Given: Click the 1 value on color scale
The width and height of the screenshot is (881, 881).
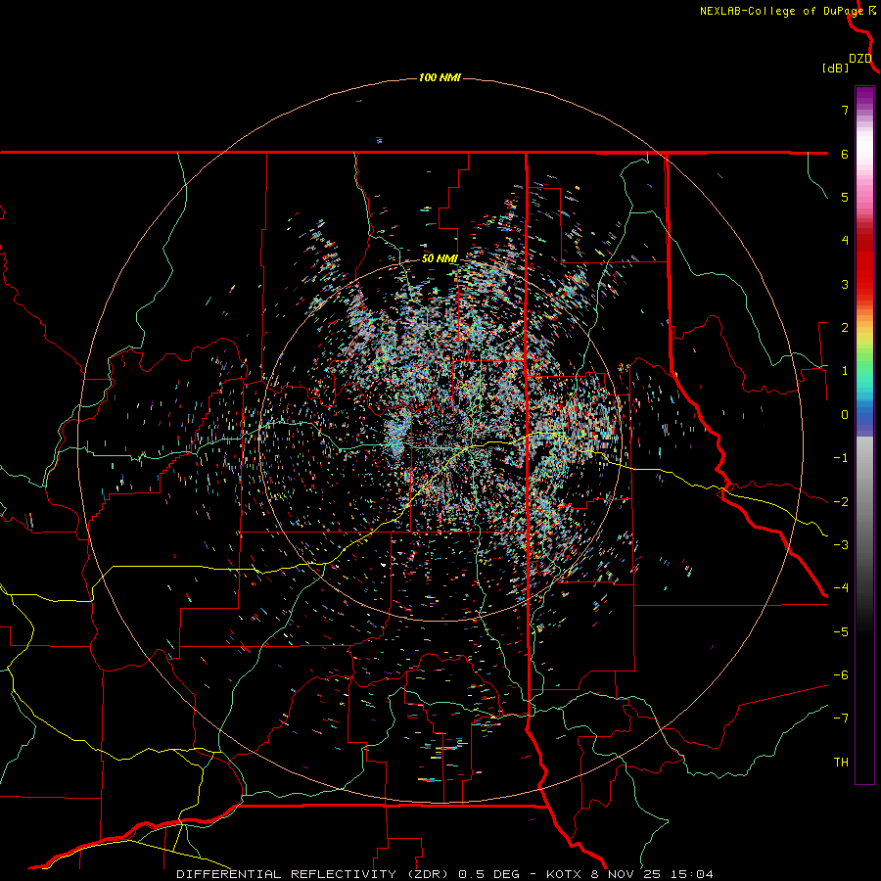Looking at the screenshot, I should (x=845, y=371).
